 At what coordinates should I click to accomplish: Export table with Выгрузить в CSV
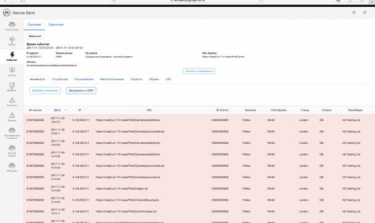pos(81,90)
